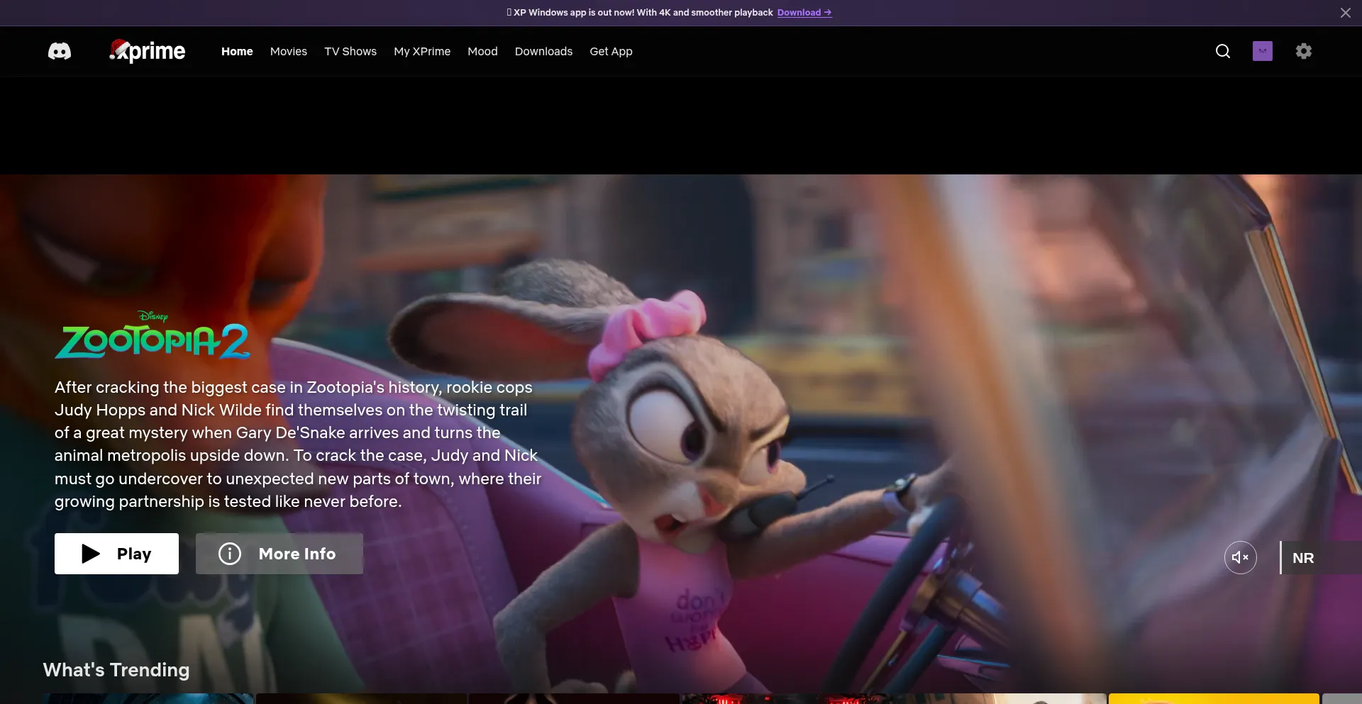1362x704 pixels.
Task: Open the settings gear icon
Action: click(x=1304, y=51)
